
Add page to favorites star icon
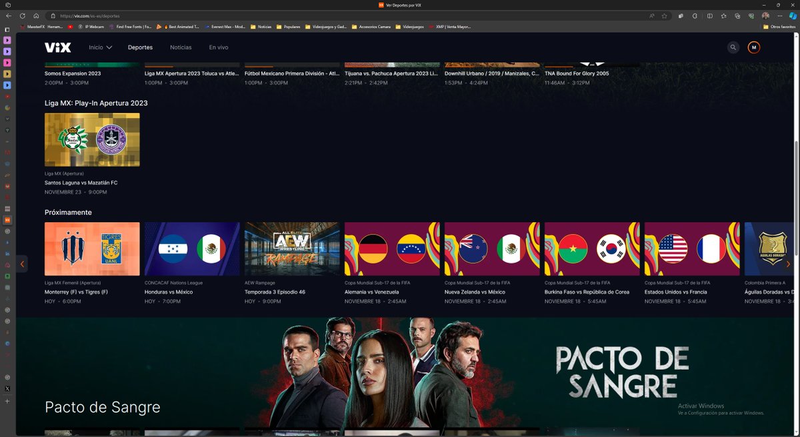coord(664,15)
